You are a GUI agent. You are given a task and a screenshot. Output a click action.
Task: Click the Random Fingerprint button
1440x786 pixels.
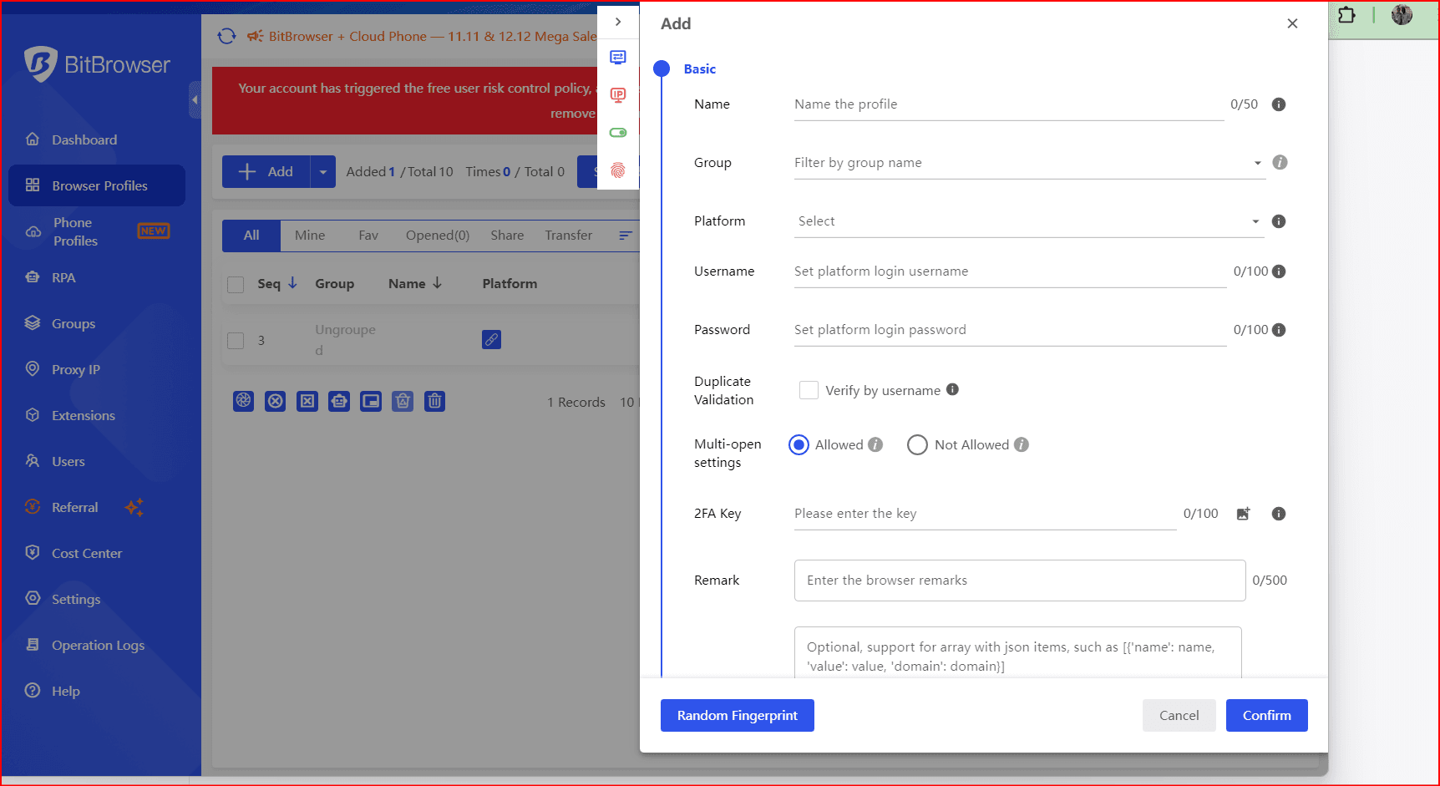(737, 716)
